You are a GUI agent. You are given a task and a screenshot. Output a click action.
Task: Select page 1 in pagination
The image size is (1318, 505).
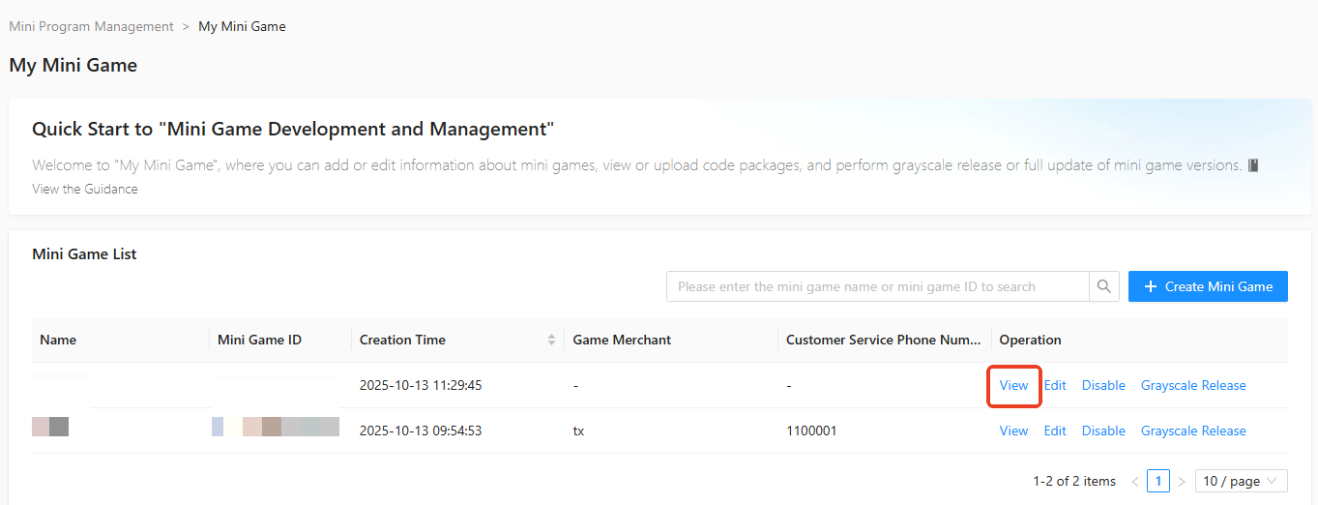[1157, 481]
